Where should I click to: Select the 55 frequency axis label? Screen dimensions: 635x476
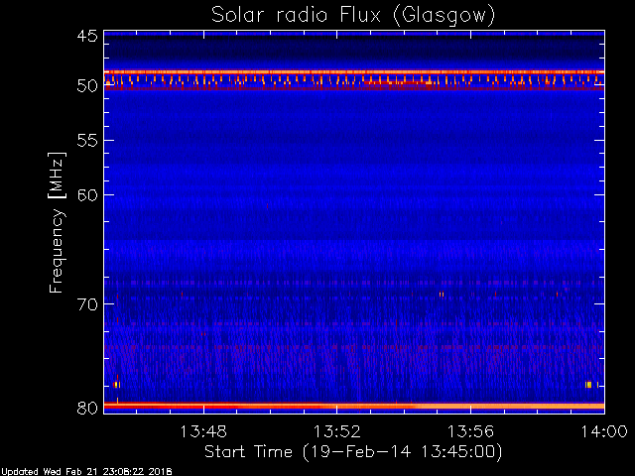click(x=87, y=141)
